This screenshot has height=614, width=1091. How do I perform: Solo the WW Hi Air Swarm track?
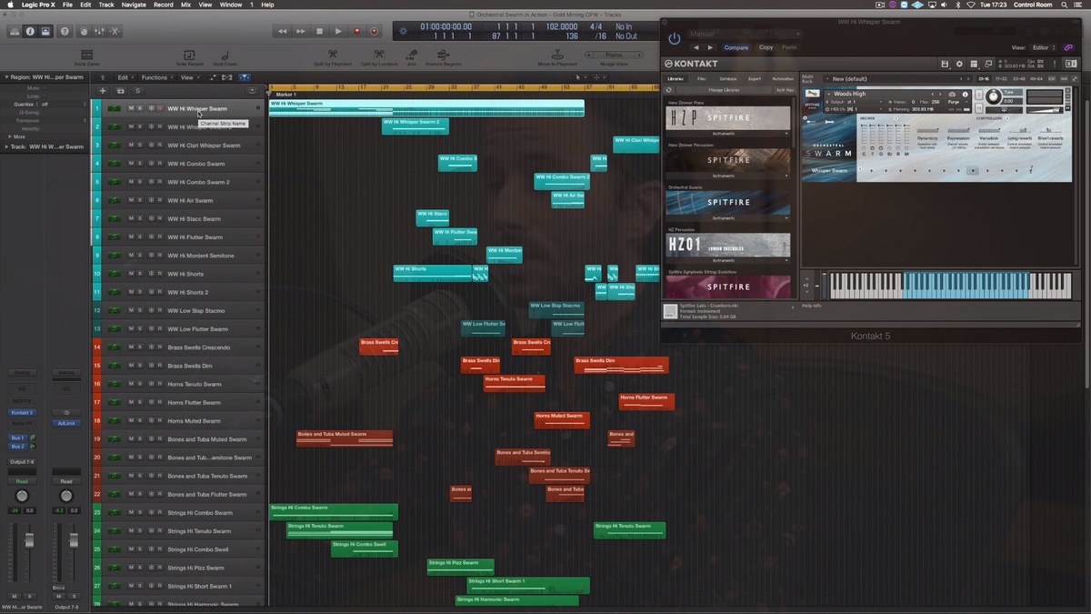pyautogui.click(x=140, y=200)
